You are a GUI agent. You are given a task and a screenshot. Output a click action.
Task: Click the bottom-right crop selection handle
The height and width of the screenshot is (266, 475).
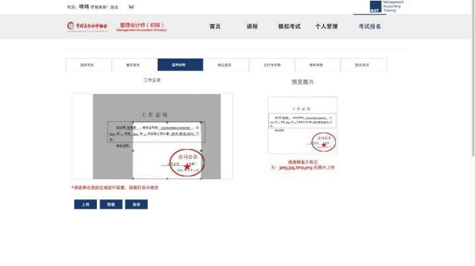pyautogui.click(x=200, y=178)
